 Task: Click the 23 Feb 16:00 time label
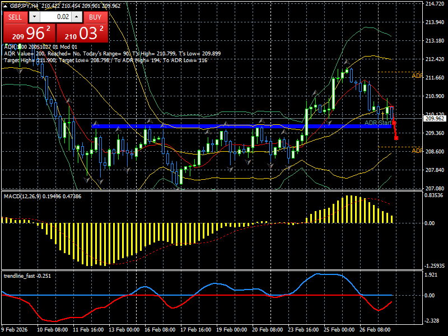click(303, 330)
